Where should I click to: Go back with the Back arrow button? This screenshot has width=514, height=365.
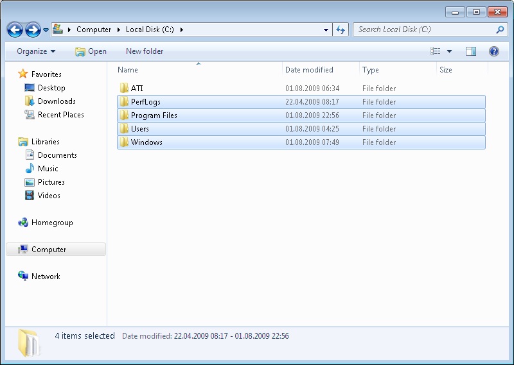point(15,30)
